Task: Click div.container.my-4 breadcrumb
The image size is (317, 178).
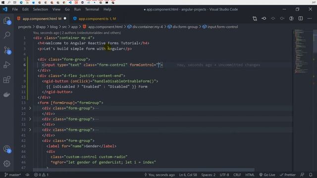Action: [145, 27]
